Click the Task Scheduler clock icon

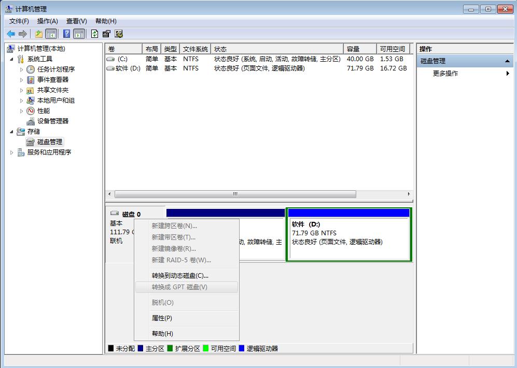point(31,69)
